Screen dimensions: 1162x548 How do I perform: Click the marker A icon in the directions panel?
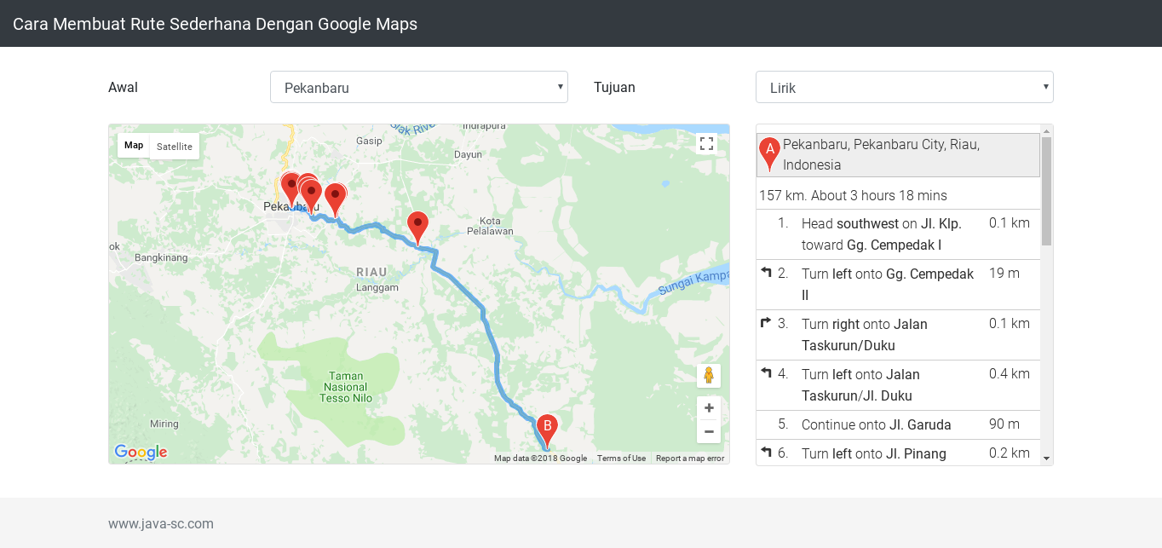coord(769,152)
